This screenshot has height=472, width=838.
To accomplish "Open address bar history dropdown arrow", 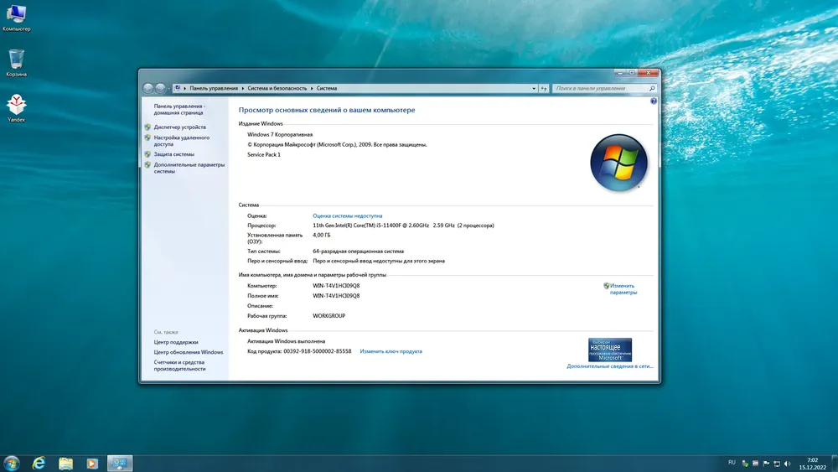I will [x=533, y=88].
